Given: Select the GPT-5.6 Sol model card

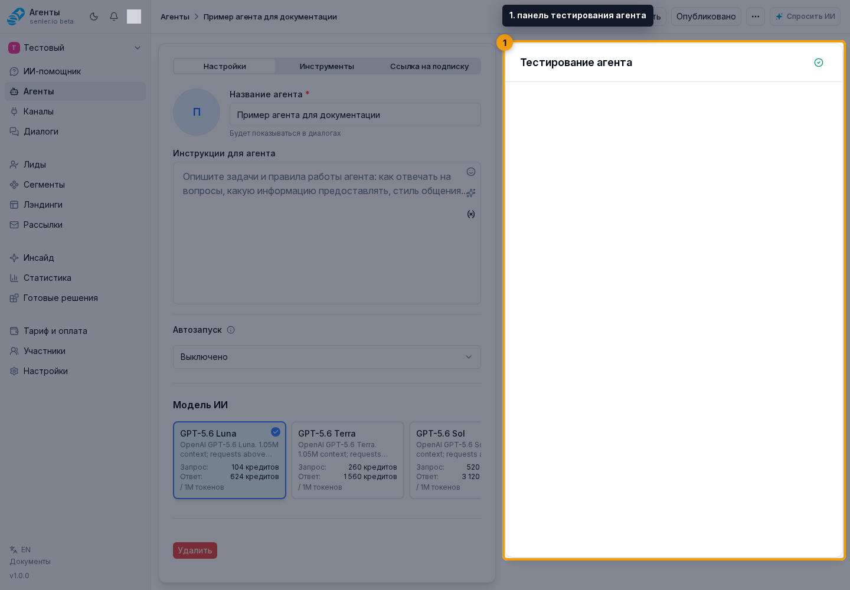Looking at the screenshot, I should point(446,460).
